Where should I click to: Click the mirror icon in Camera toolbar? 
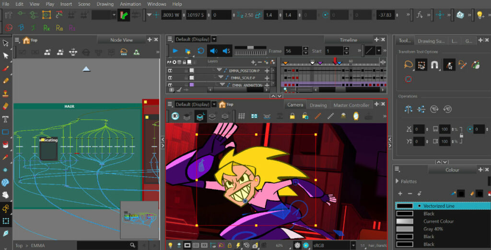click(x=356, y=116)
